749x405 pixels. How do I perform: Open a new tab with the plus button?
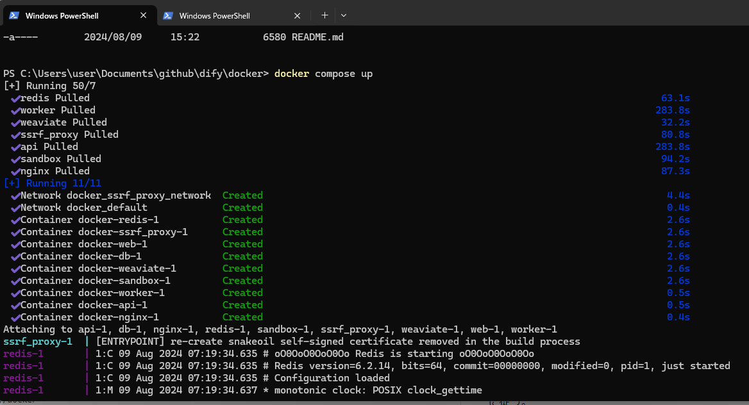coord(324,15)
